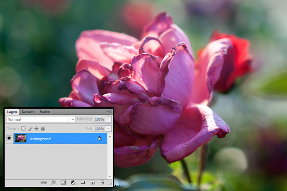Open the fx layer style menu

tap(53, 183)
